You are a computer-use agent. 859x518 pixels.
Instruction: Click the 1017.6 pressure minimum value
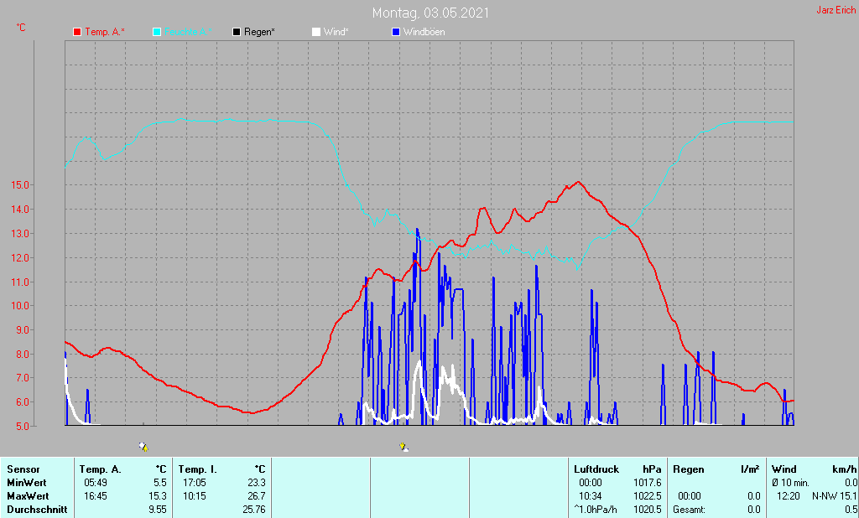(648, 483)
